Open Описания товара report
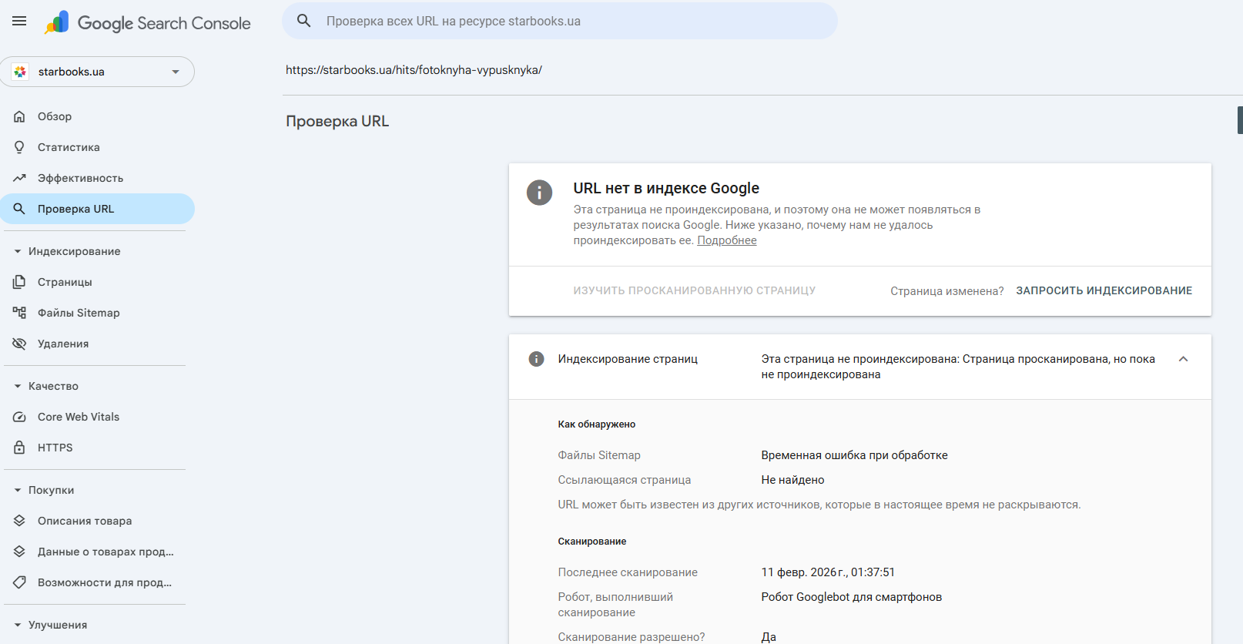 point(97,521)
